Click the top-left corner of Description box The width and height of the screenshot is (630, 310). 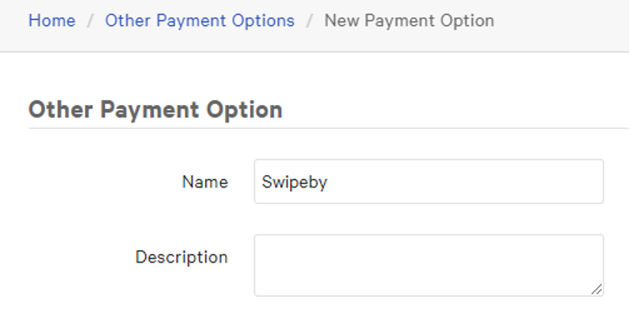257,237
